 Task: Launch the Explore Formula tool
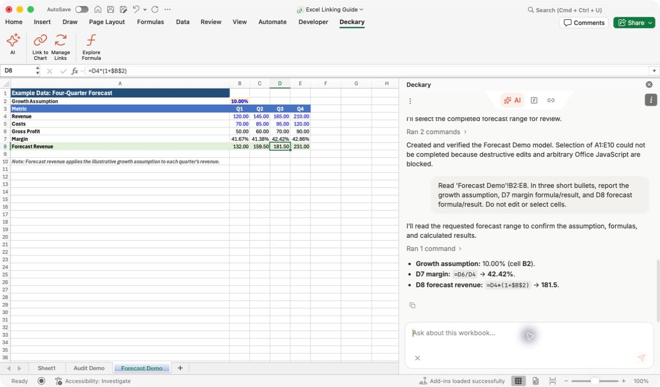91,47
